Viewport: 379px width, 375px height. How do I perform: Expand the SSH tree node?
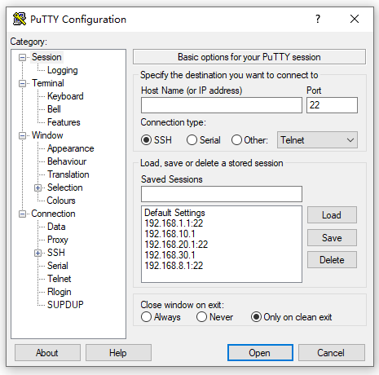tap(38, 253)
